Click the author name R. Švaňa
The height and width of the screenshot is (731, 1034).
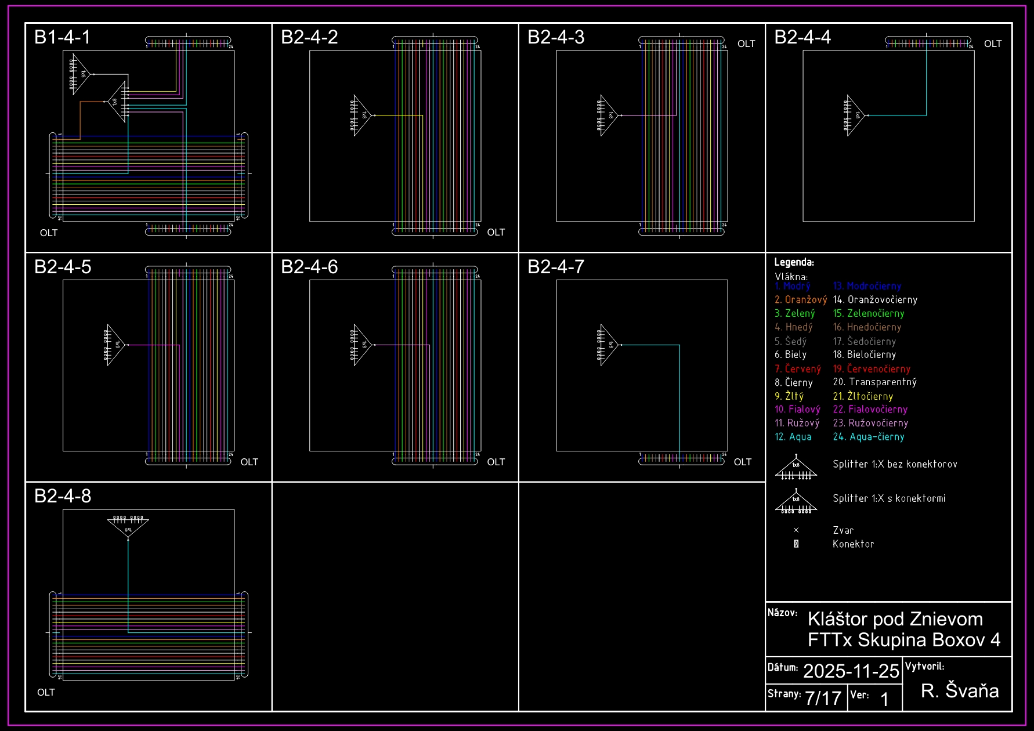click(x=960, y=691)
